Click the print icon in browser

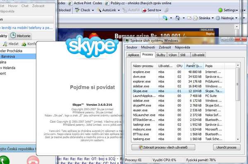(189, 18)
